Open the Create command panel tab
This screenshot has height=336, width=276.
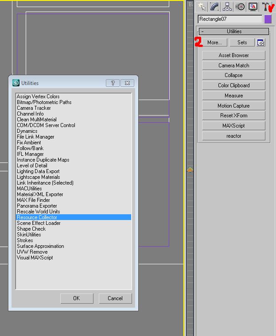pos(202,7)
